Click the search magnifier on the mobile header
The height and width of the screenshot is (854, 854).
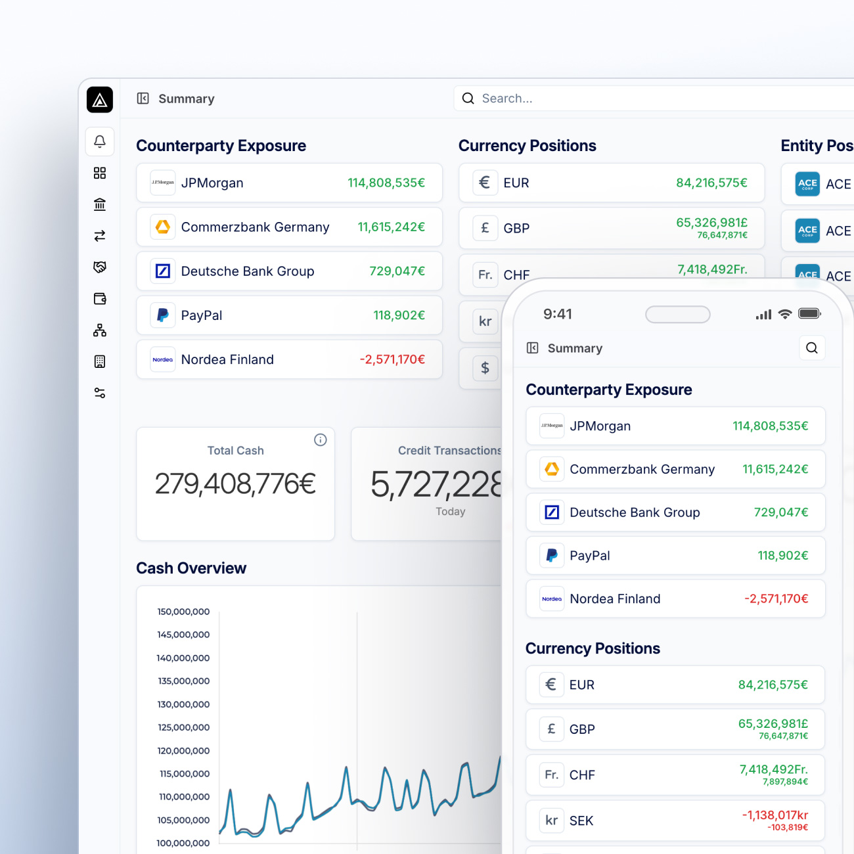pyautogui.click(x=812, y=348)
